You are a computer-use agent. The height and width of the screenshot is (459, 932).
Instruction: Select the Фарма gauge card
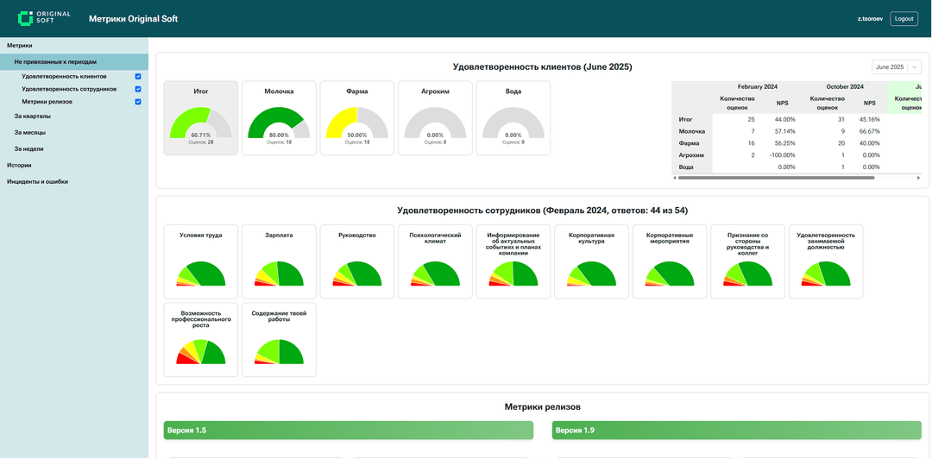coord(357,118)
